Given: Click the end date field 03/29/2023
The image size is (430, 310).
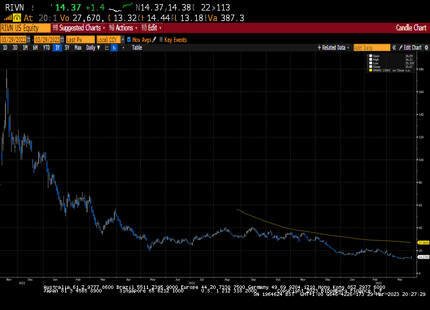Looking at the screenshot, I should pos(47,40).
